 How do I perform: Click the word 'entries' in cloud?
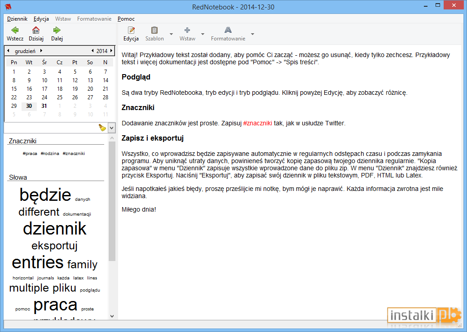[x=38, y=262]
